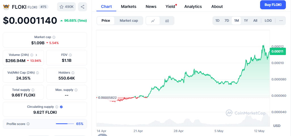Click the FLOKI coin logo icon

pos(6,7)
